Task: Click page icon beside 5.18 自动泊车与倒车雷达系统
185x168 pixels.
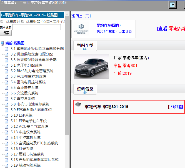Action: [7, 160]
